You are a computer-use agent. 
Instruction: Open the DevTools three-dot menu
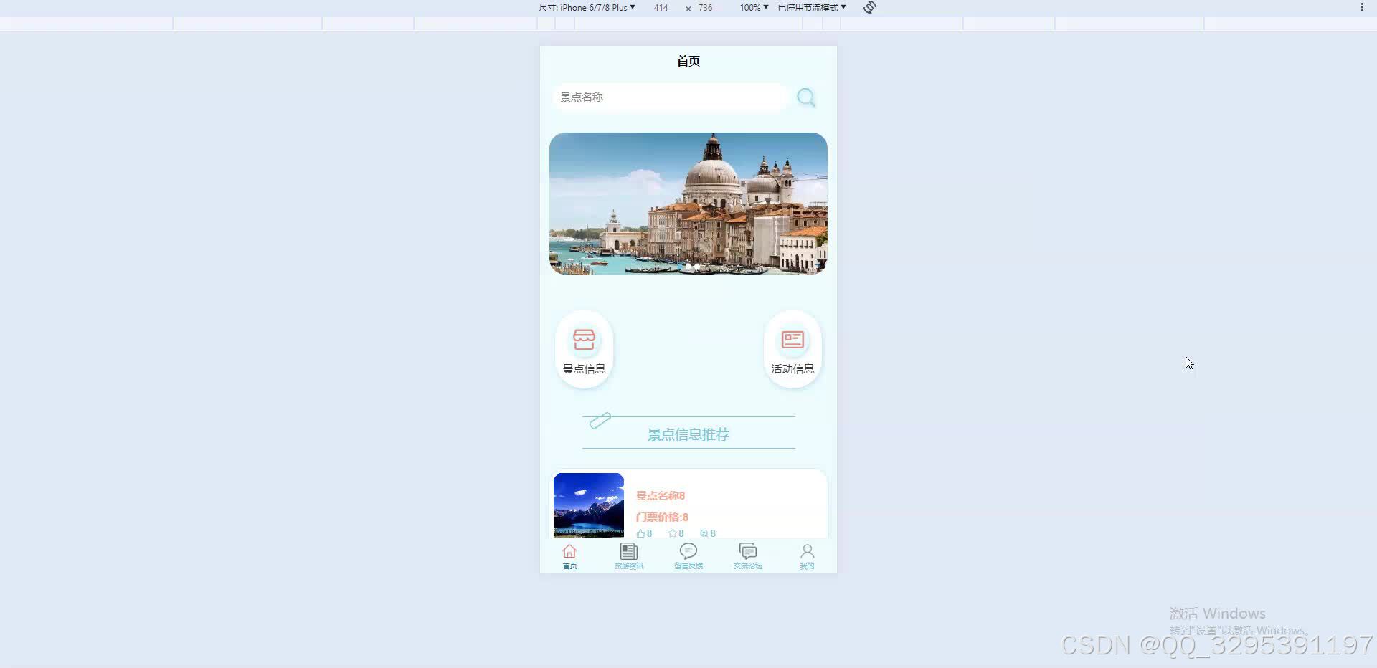point(1362,7)
